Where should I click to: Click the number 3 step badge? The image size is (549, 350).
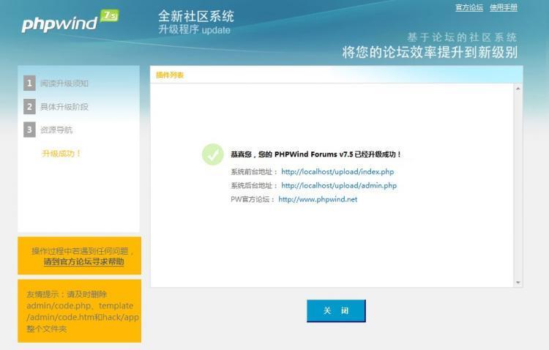point(29,130)
